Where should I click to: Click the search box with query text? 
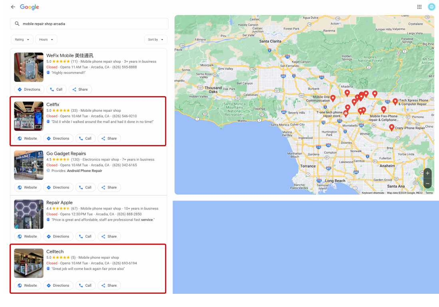point(92,24)
